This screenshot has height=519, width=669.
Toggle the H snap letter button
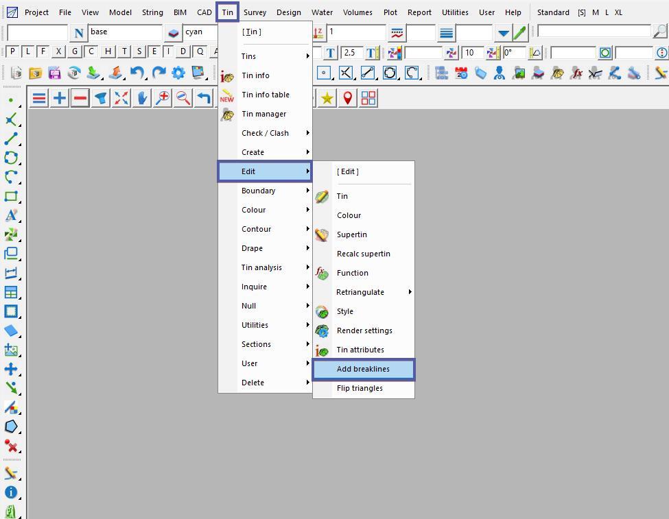pos(108,52)
